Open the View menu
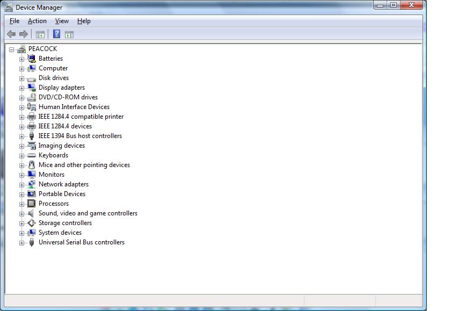Image resolution: width=451 pixels, height=311 pixels. 62,21
